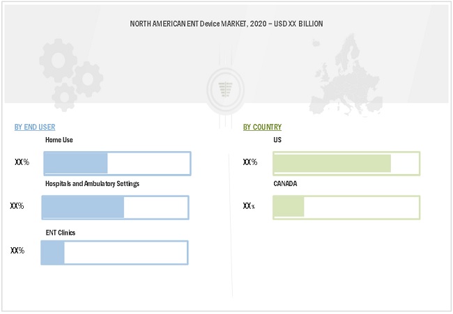Click the XX% value beside ENT Clinics bar
453x314 pixels.
pyautogui.click(x=17, y=251)
